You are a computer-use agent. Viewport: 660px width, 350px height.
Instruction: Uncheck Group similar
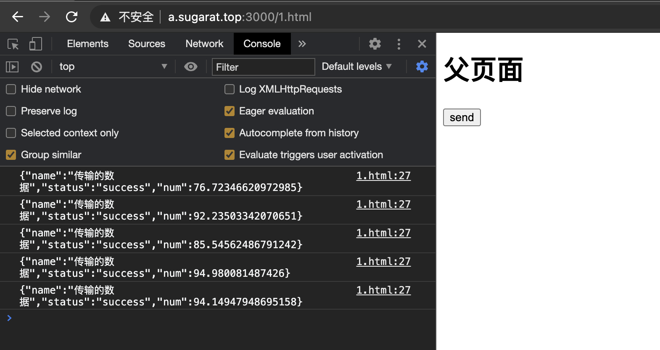pyautogui.click(x=11, y=155)
